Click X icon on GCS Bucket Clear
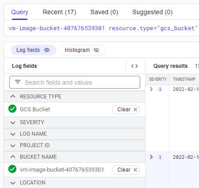199x188 pixels. pyautogui.click(x=135, y=110)
